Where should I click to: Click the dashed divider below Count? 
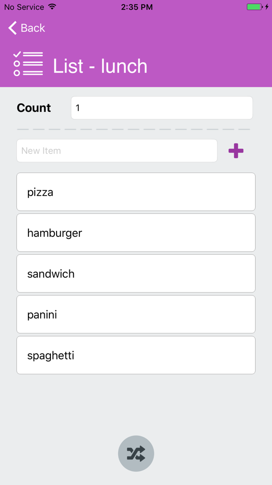(x=133, y=129)
